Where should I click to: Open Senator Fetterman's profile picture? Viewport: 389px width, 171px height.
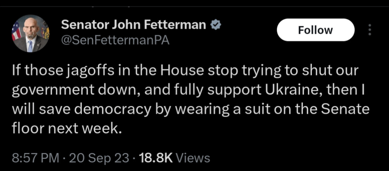click(31, 33)
